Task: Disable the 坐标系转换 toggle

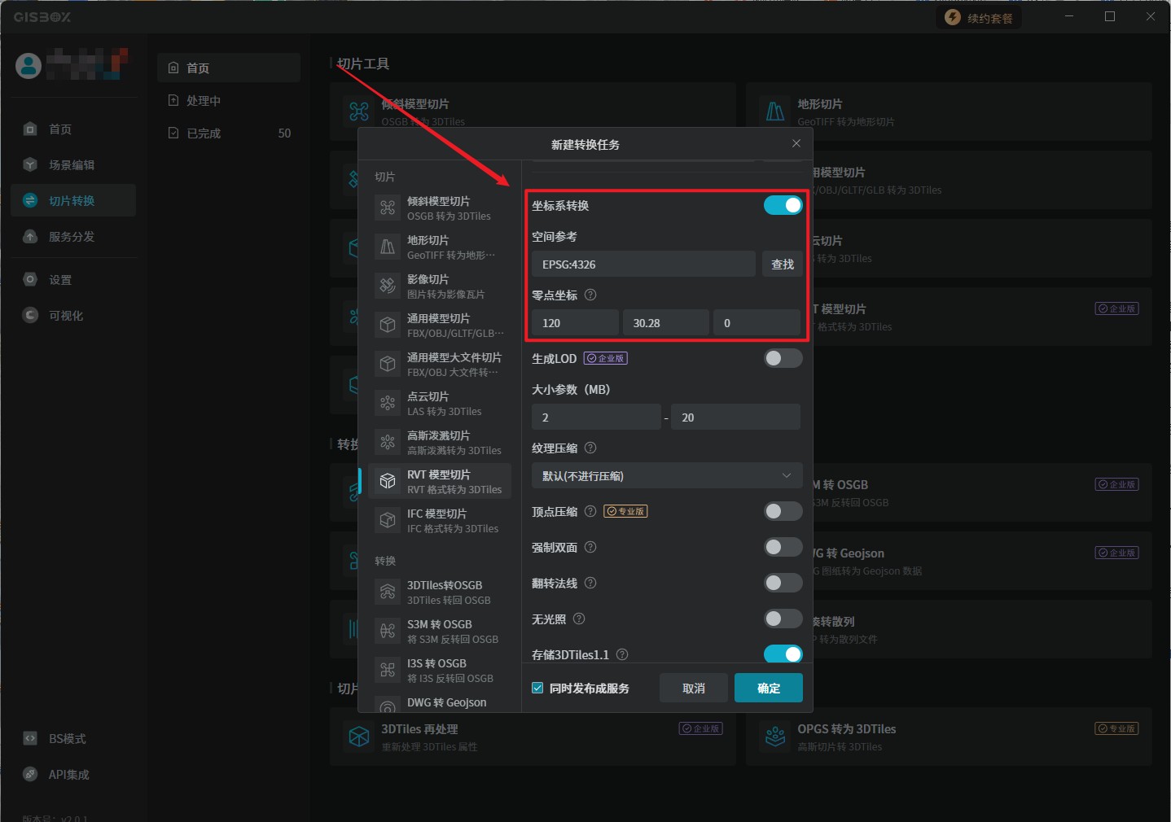Action: click(783, 205)
